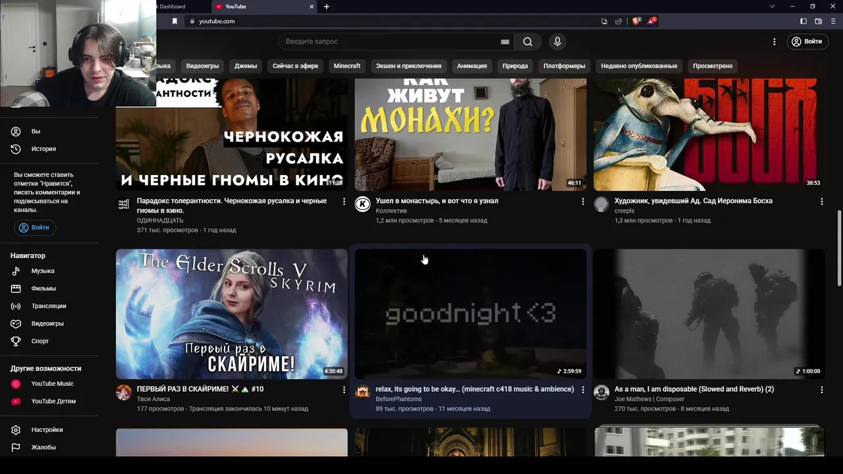Open options menu for Художник, увидевший Ад video

(x=822, y=201)
